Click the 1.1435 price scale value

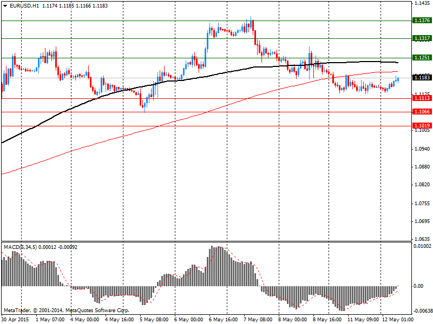(x=423, y=3)
